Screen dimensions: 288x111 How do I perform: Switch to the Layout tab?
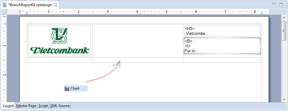8,106
